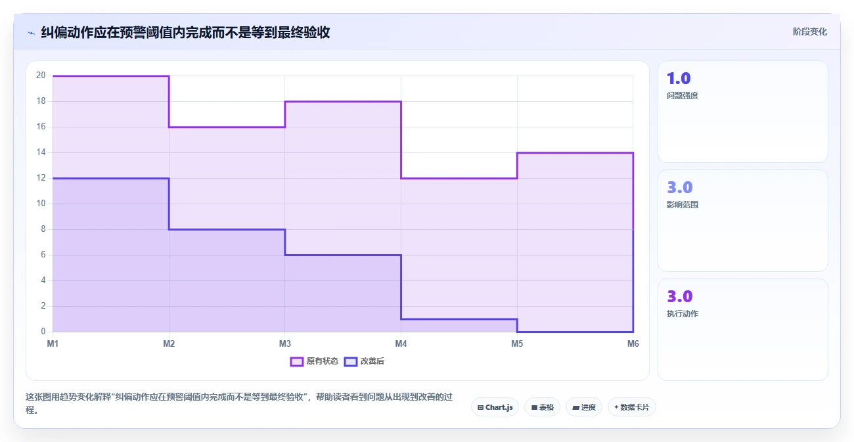Click the y-axis value 20
The width and height of the screenshot is (854, 442).
pos(41,76)
